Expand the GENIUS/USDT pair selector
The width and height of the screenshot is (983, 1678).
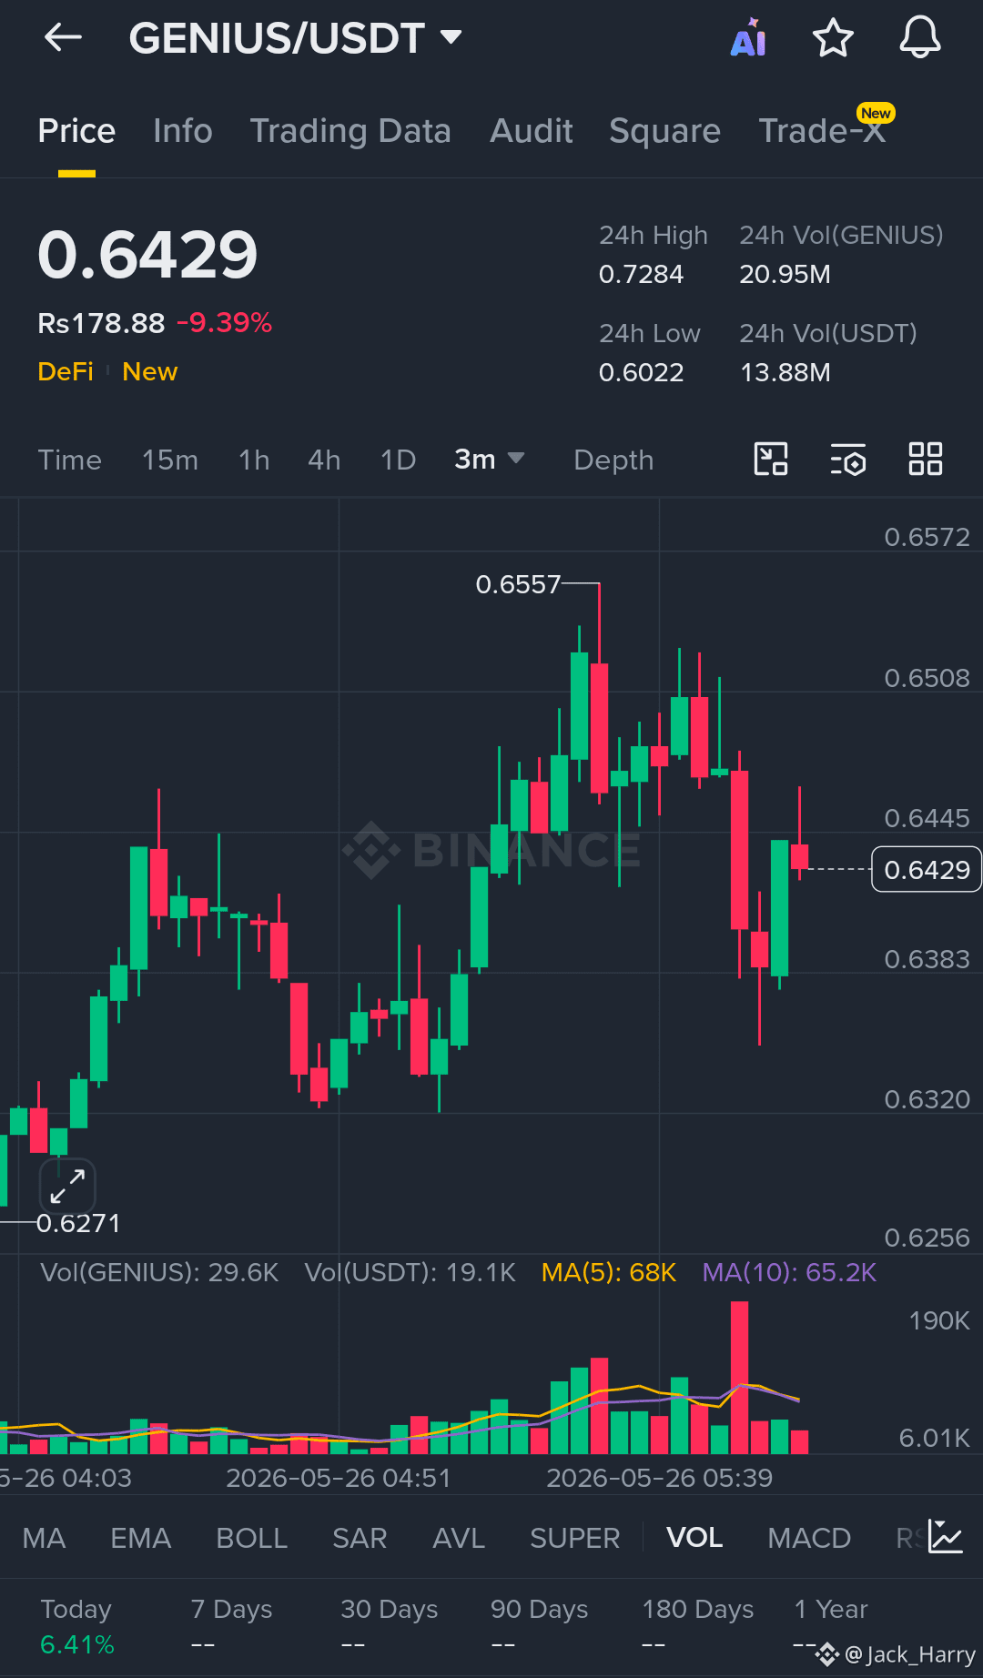pos(295,38)
